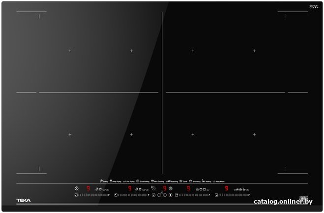
Task: Tap the P boost end of the last slider
Action: tap(249, 195)
